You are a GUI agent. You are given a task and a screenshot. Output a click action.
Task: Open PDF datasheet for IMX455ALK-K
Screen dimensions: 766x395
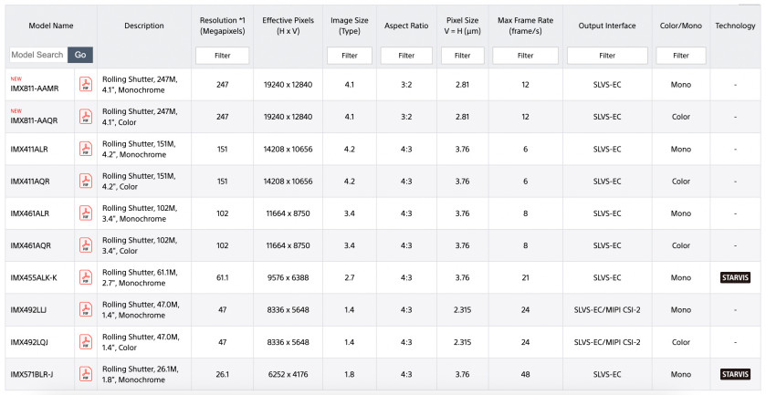86,277
